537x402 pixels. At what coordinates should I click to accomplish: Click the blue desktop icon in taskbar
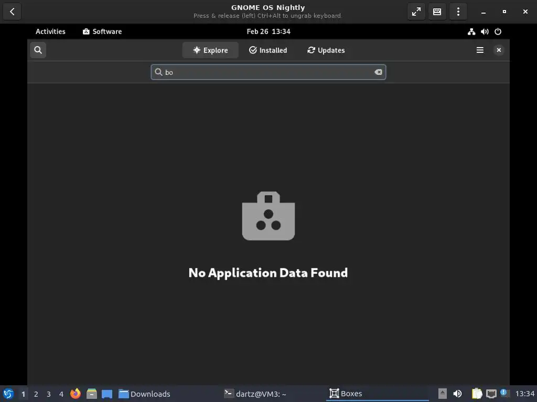pos(107,394)
